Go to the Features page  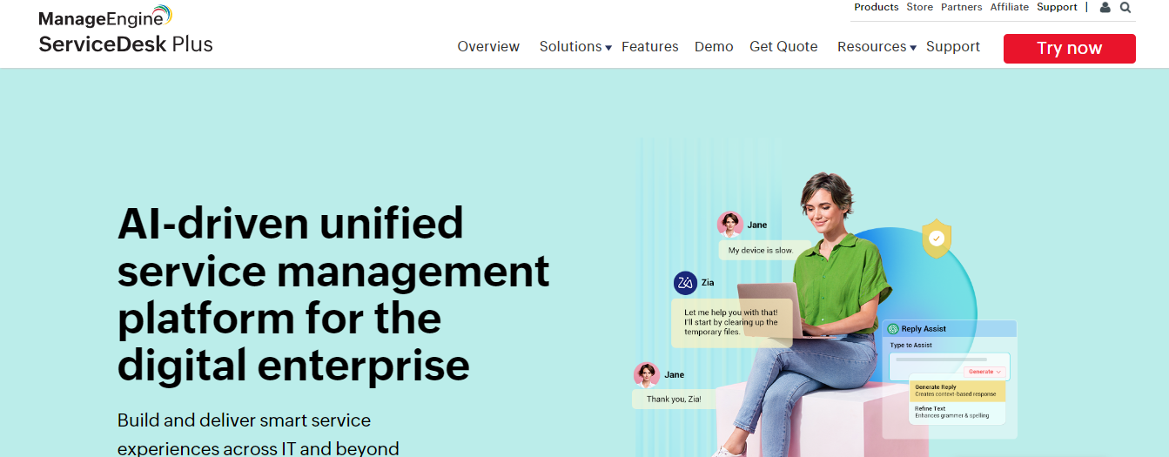tap(649, 47)
